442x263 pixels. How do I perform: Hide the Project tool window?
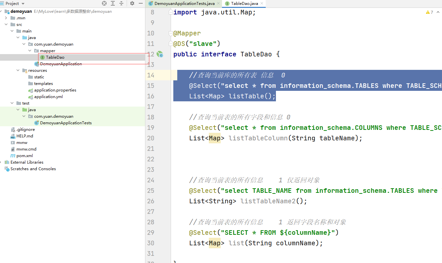click(x=141, y=3)
